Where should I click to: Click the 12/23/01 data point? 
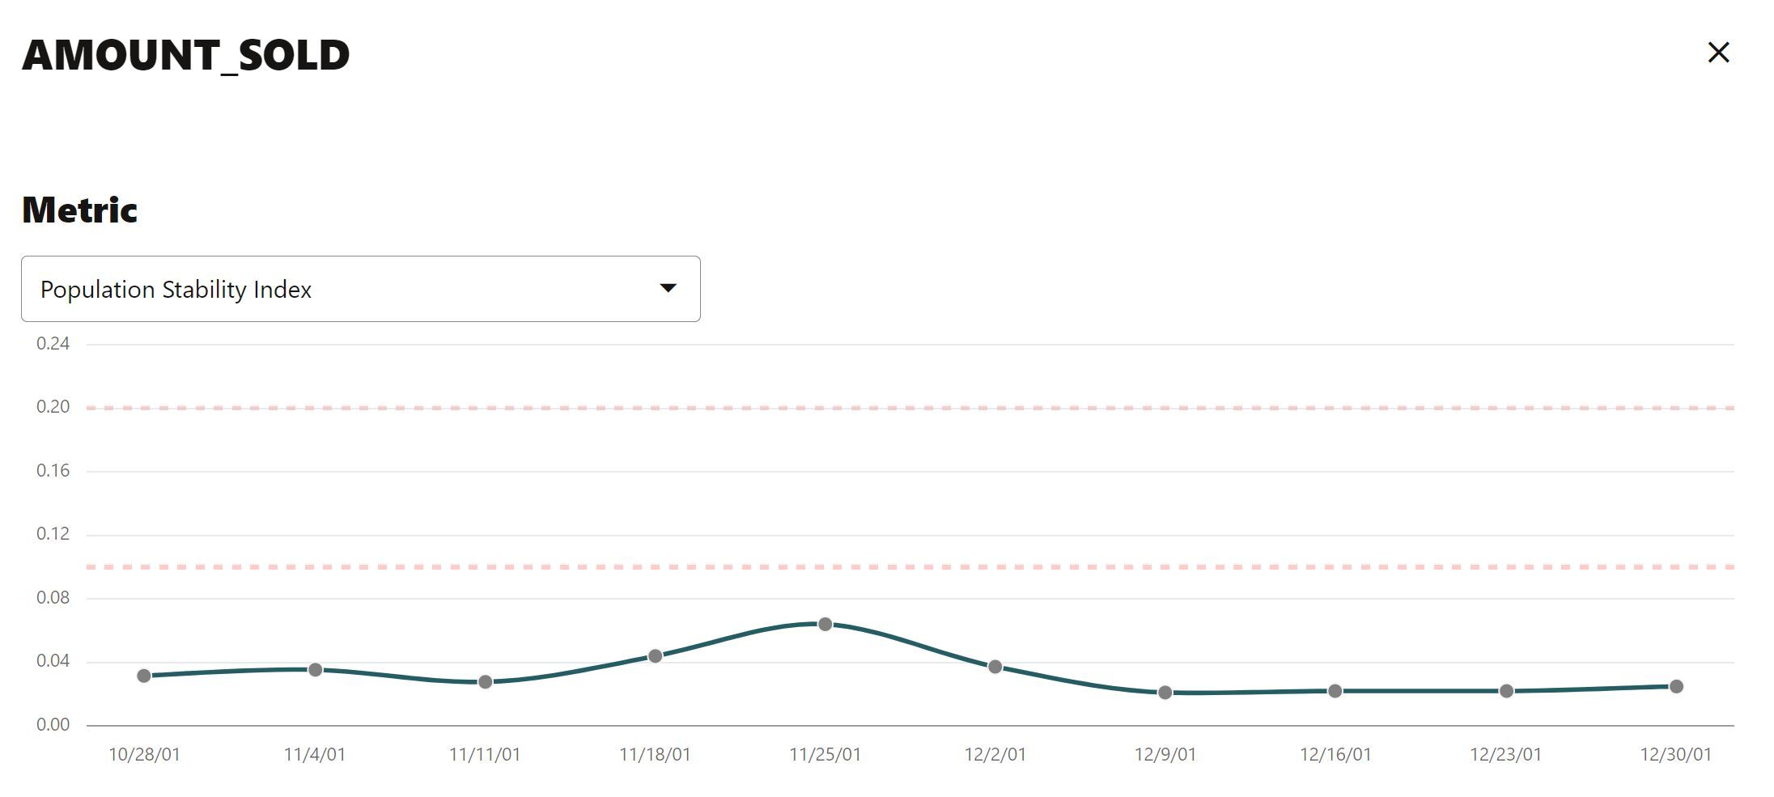click(1506, 691)
